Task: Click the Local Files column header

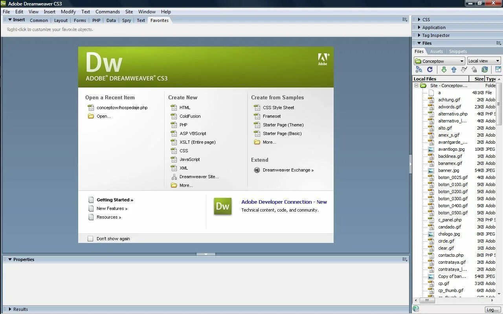Action: tap(441, 79)
